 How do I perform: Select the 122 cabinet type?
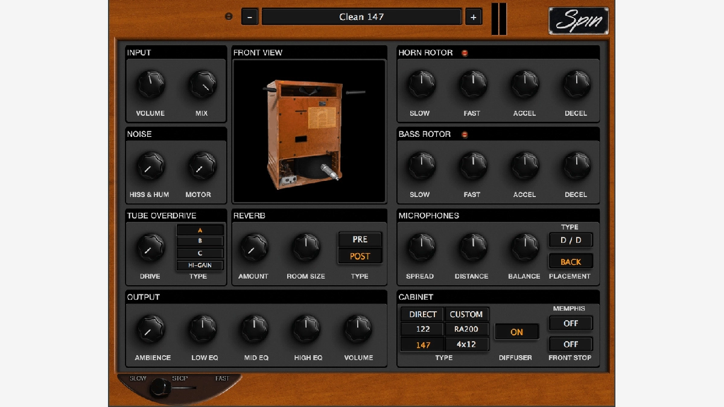[423, 329]
